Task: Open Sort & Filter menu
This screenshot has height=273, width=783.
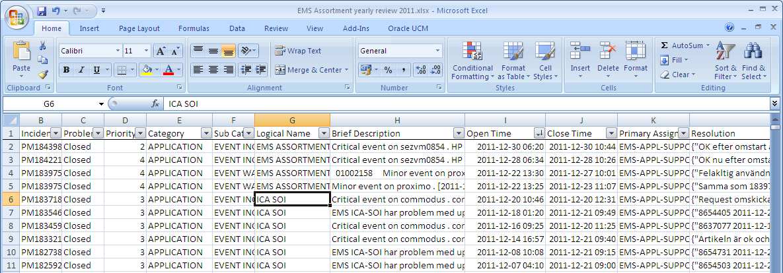Action: tap(726, 61)
